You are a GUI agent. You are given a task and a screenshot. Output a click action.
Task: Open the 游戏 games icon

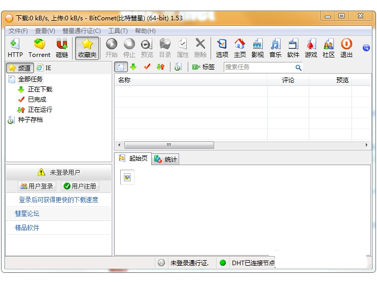click(x=311, y=48)
